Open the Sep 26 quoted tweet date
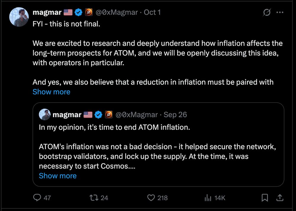This screenshot has height=211, width=296. [175, 114]
